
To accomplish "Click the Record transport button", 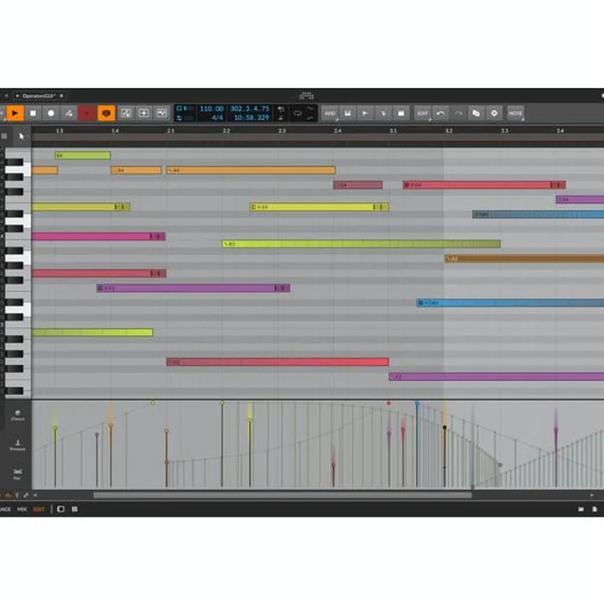I will coord(51,113).
